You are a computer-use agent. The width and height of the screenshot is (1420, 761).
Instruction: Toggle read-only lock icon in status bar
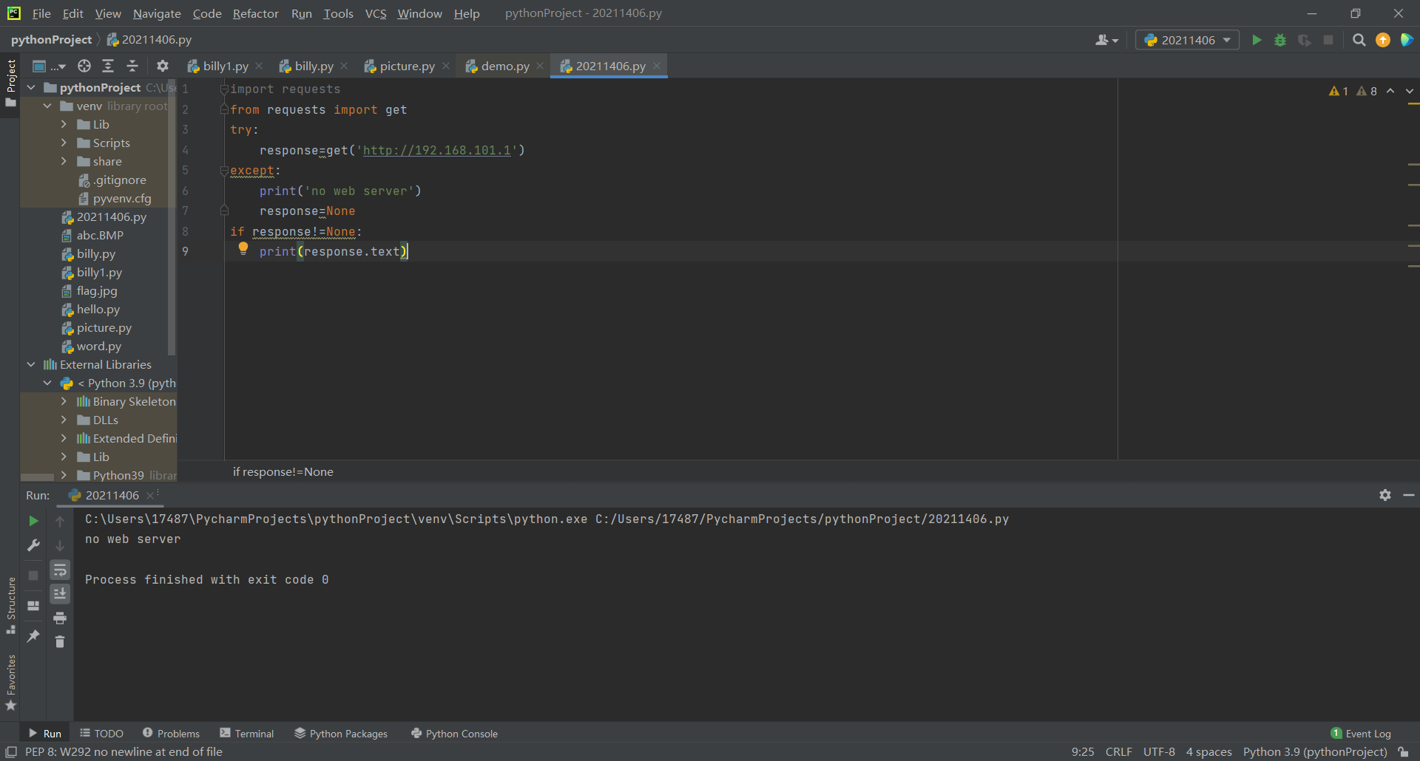[1403, 752]
